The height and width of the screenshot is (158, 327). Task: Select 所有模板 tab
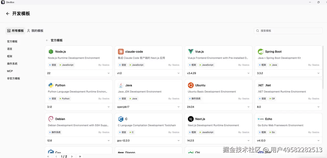click(x=15, y=31)
